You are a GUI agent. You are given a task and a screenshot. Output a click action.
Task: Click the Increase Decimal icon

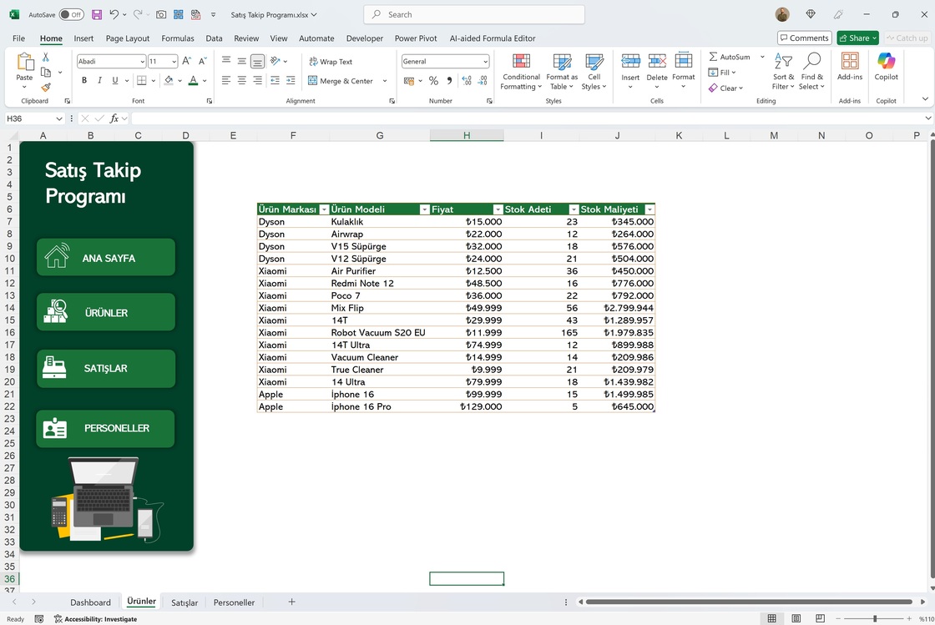(x=467, y=80)
